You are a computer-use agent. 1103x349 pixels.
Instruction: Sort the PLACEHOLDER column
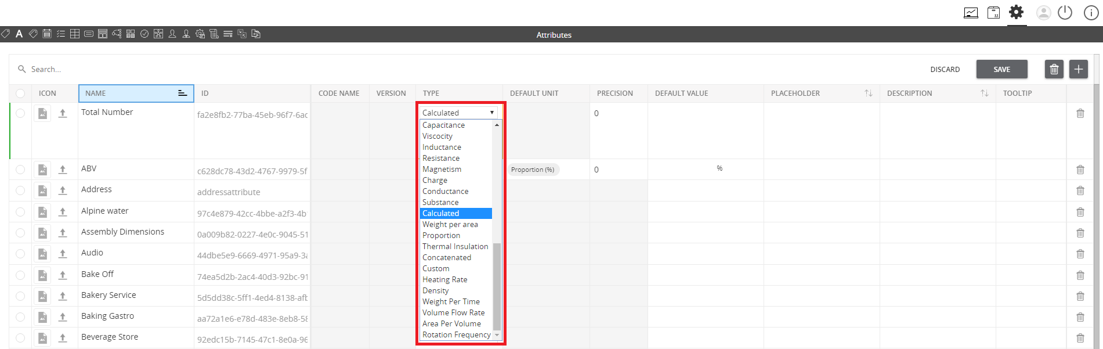click(x=869, y=93)
